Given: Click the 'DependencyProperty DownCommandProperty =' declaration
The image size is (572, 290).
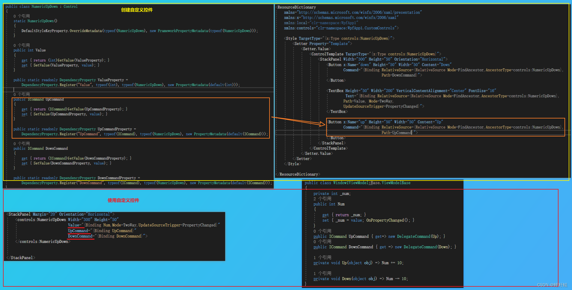Looking at the screenshot, I should 77,178.
